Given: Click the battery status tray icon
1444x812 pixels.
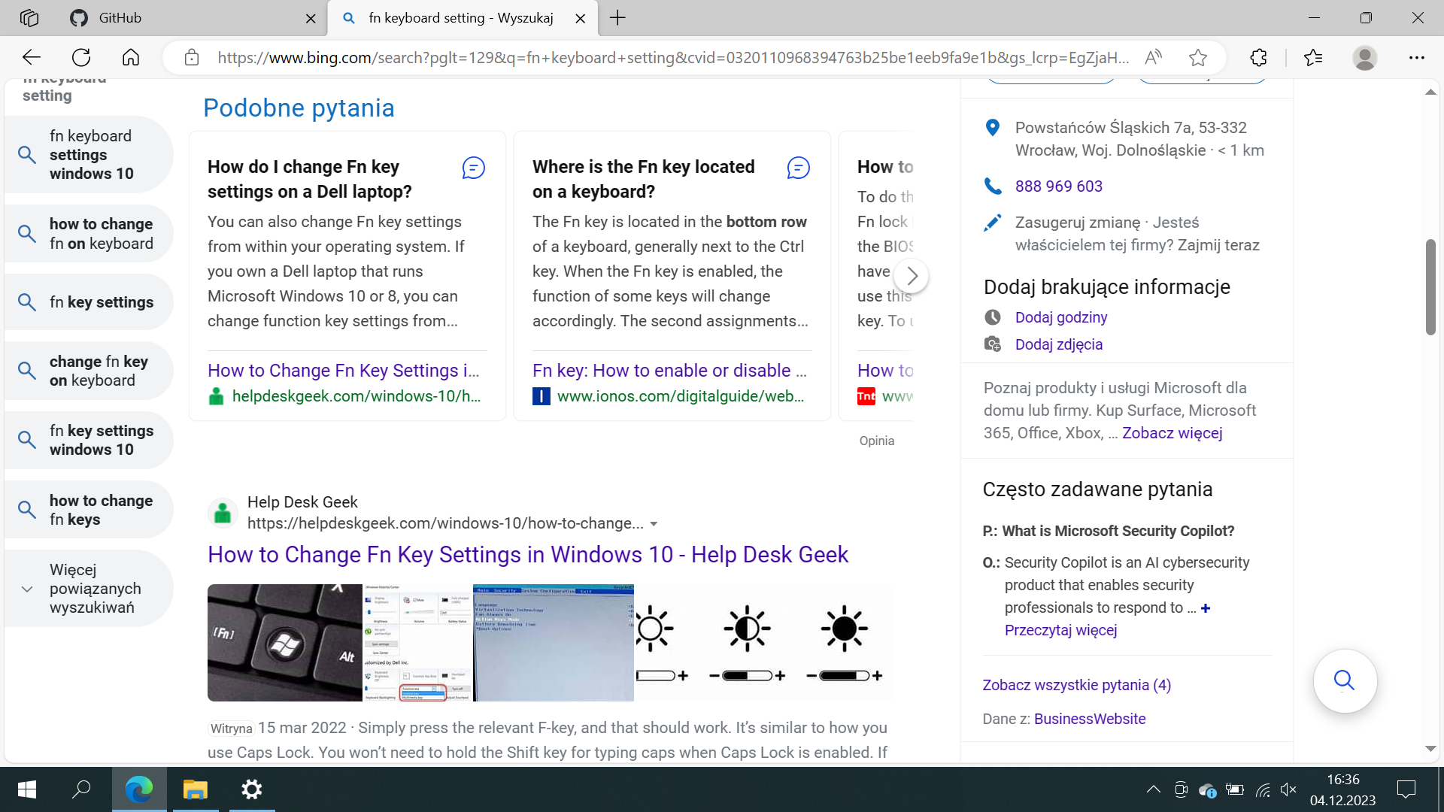Looking at the screenshot, I should point(1234,789).
